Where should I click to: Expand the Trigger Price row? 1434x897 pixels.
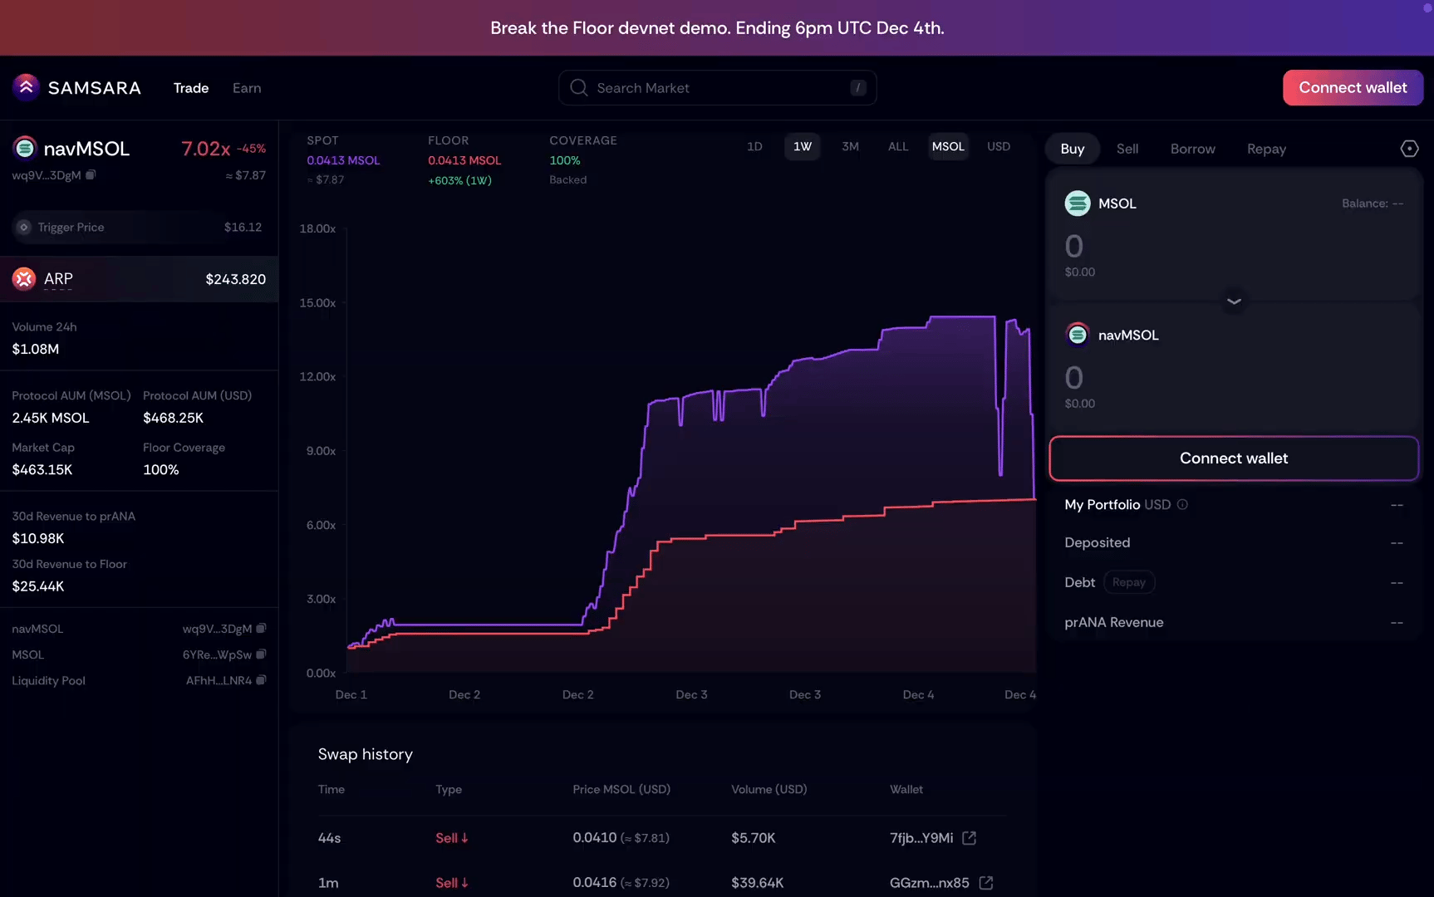click(x=139, y=227)
